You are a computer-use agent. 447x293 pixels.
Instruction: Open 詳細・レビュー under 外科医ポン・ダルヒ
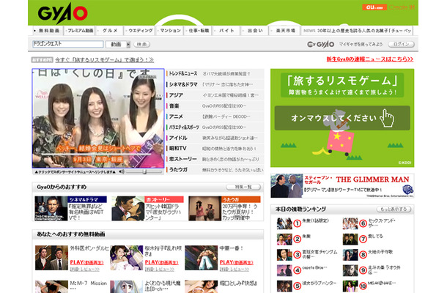point(85,270)
